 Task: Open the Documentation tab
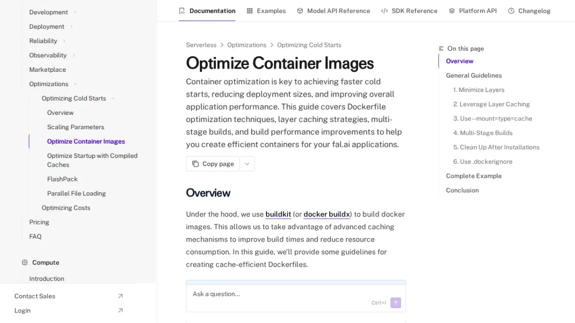coord(207,11)
